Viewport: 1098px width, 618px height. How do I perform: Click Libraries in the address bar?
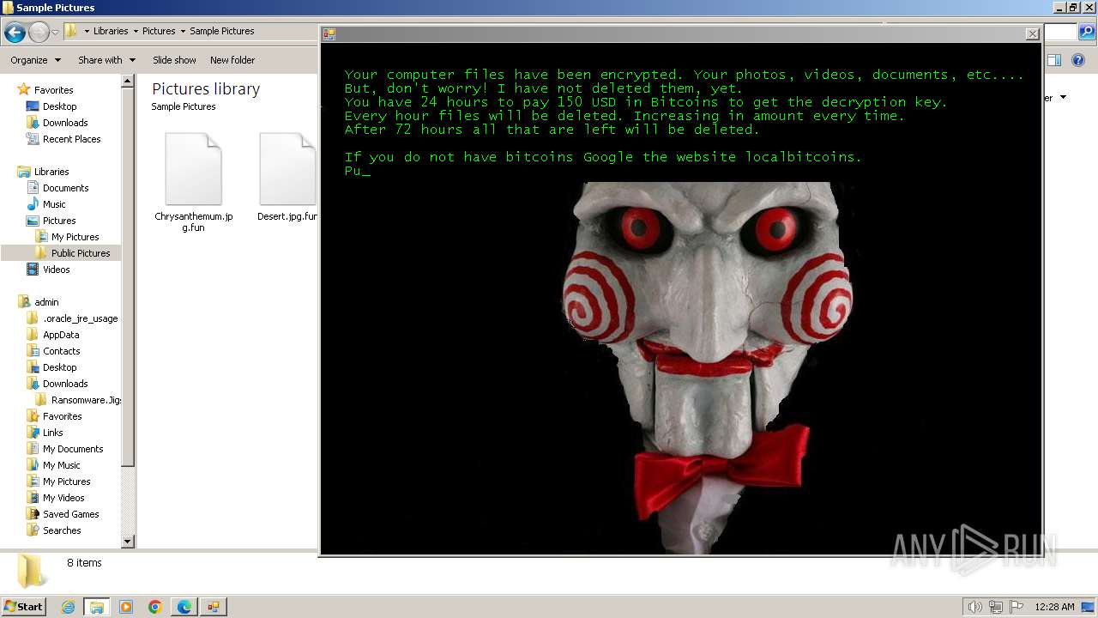111,31
